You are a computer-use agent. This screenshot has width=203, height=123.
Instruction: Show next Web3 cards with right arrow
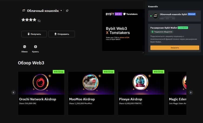(x=191, y=92)
